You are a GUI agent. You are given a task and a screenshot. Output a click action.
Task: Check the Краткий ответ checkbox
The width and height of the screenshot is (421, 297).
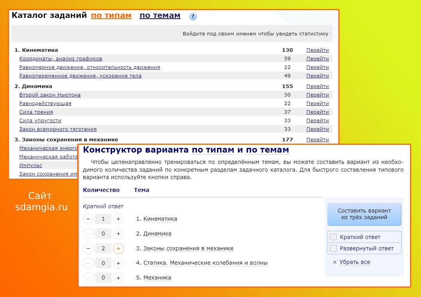pyautogui.click(x=333, y=237)
